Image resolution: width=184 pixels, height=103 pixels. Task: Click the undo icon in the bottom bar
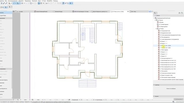(x=14, y=100)
